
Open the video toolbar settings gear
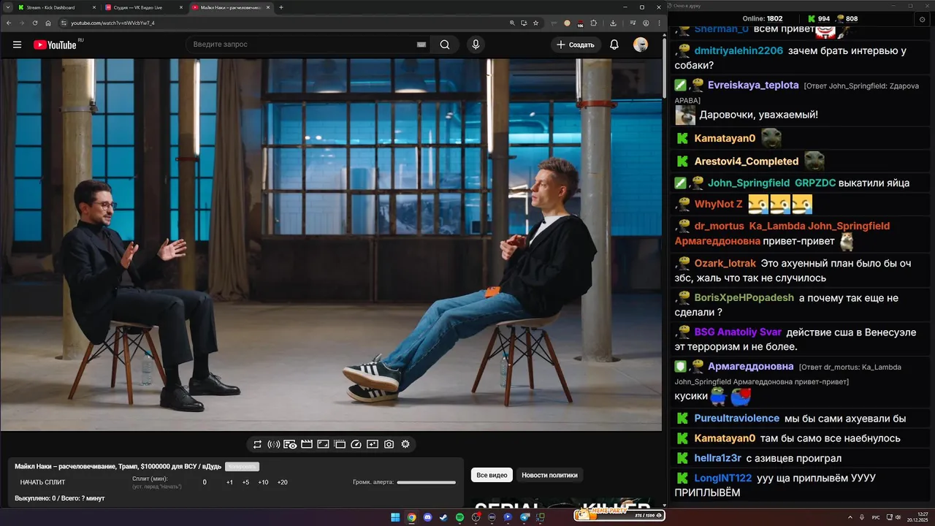(405, 444)
